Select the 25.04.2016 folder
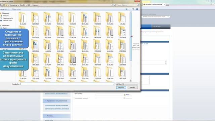Viewport: 215px width, 121px height. coord(110,73)
